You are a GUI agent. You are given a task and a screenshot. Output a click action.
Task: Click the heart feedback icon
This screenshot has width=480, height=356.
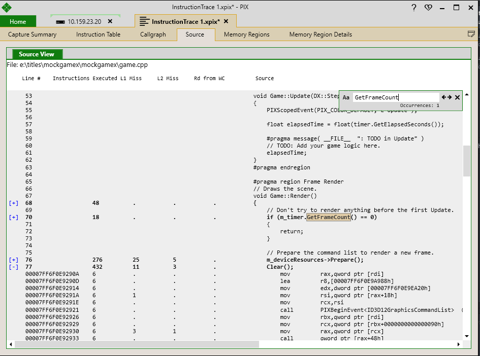(428, 7)
